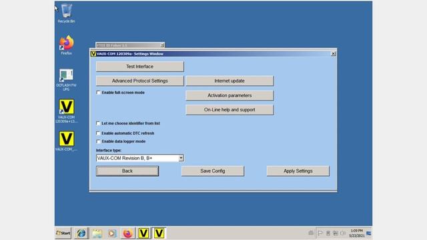This screenshot has height=240, width=427.
Task: Open Activation parameters
Action: point(230,95)
